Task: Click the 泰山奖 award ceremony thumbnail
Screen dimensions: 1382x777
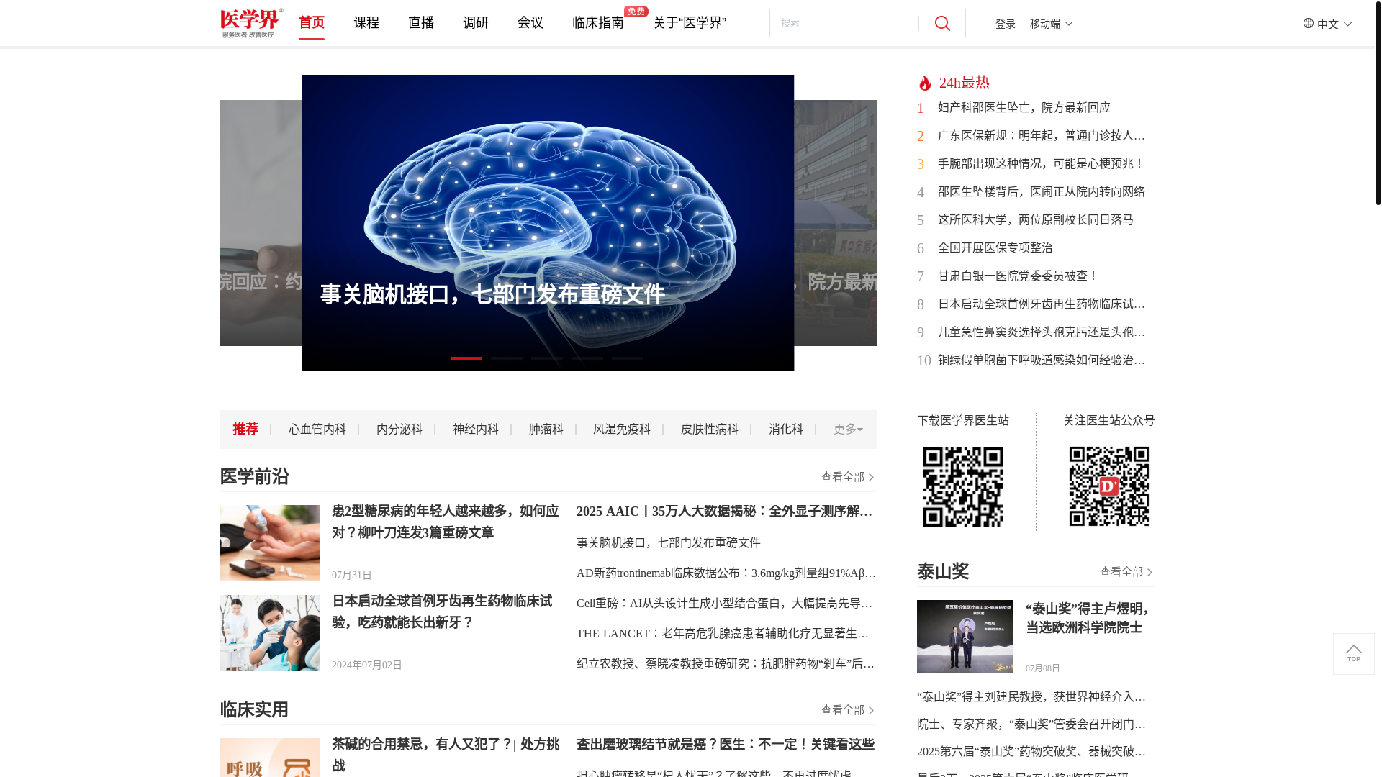Action: (x=965, y=637)
